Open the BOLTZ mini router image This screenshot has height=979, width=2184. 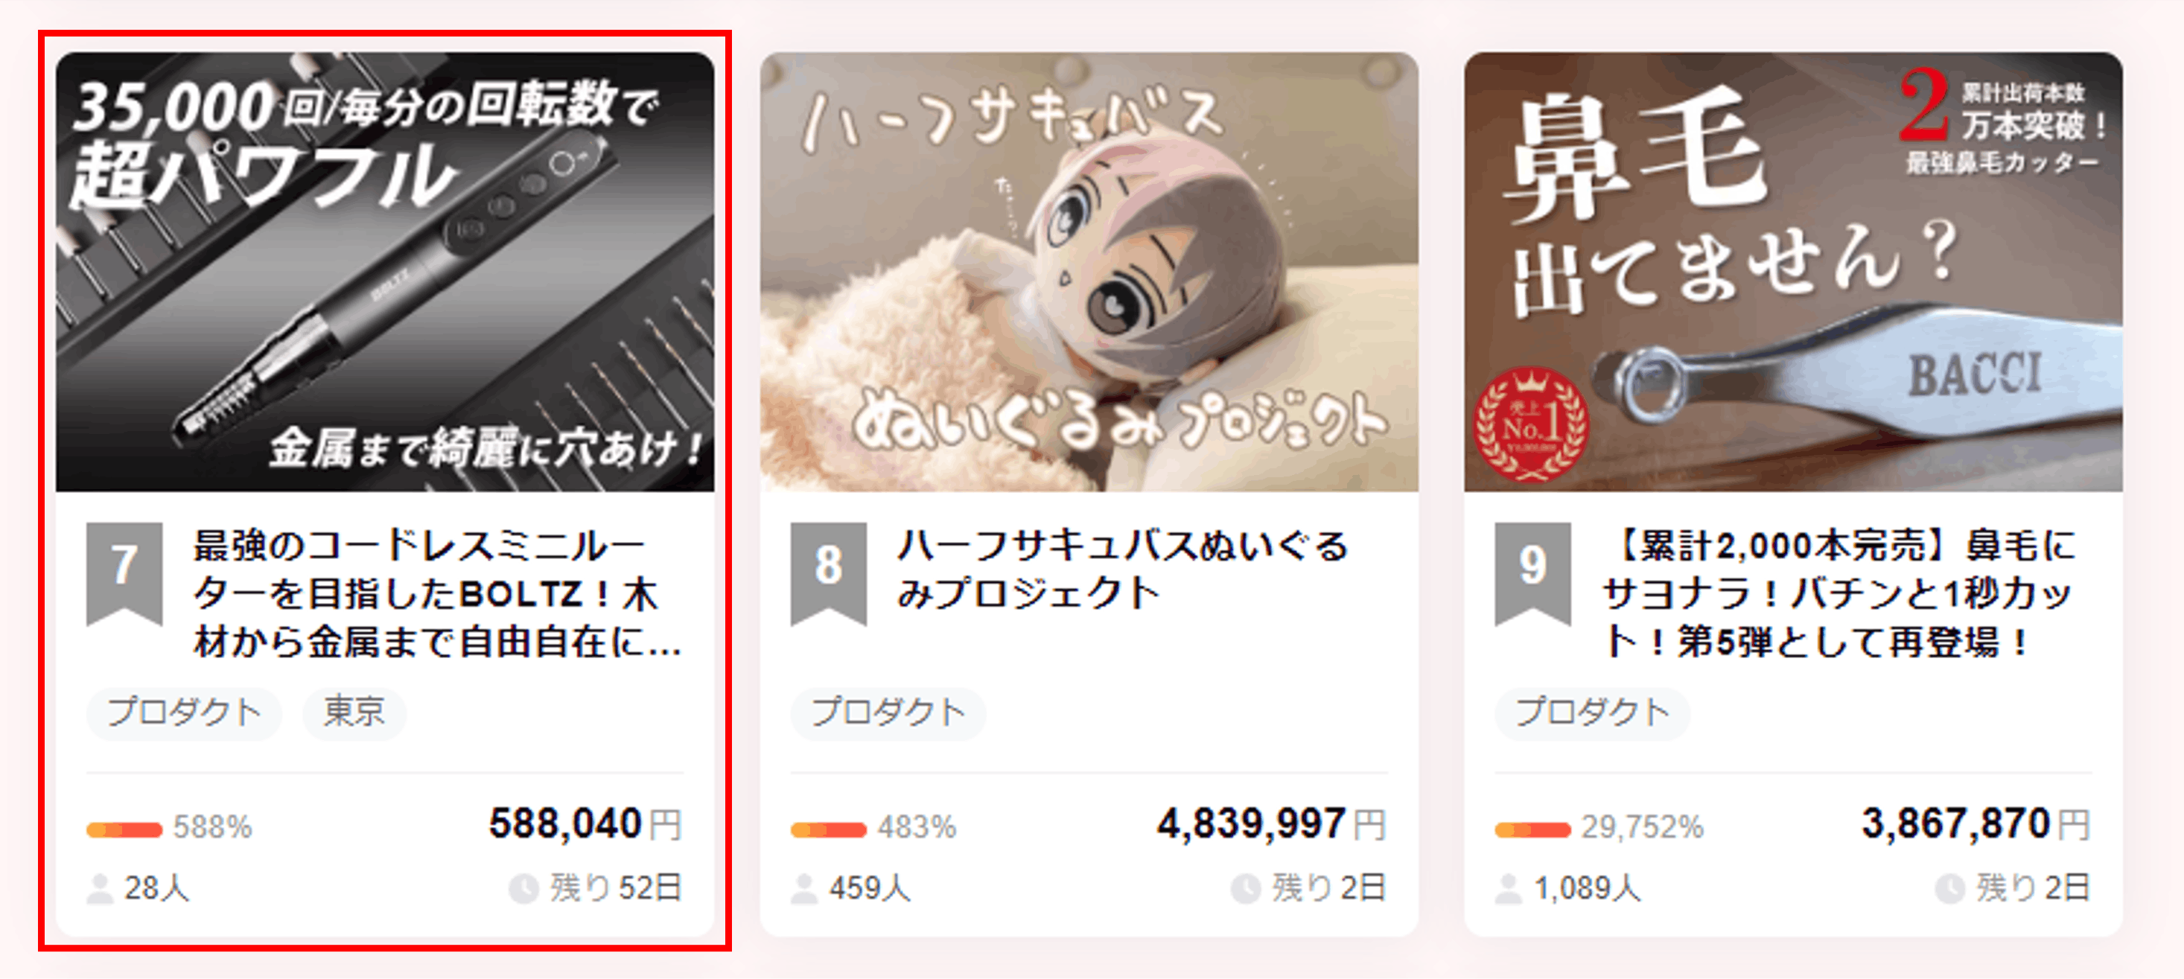pyautogui.click(x=385, y=272)
